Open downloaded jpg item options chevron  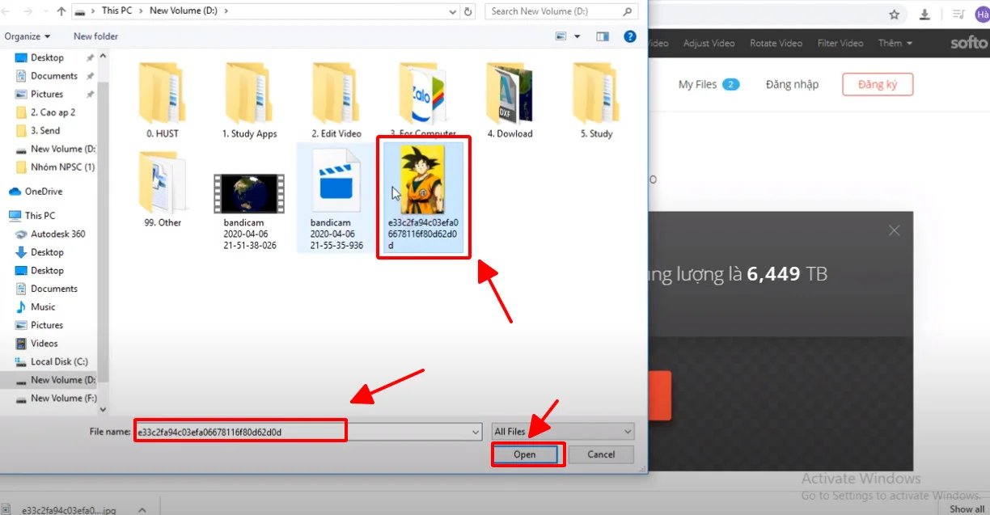click(x=142, y=509)
